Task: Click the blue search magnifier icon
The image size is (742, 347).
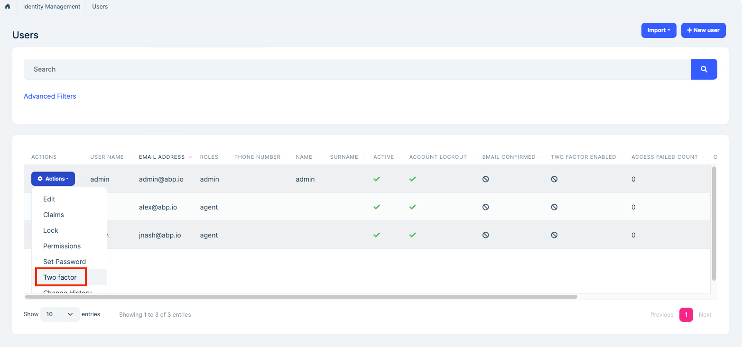Action: click(704, 69)
